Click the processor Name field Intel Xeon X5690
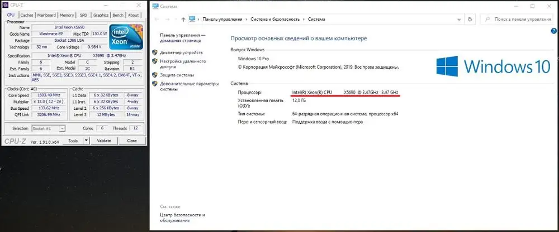 pos(69,27)
